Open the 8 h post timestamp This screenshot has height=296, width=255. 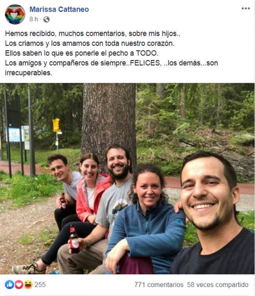(34, 19)
